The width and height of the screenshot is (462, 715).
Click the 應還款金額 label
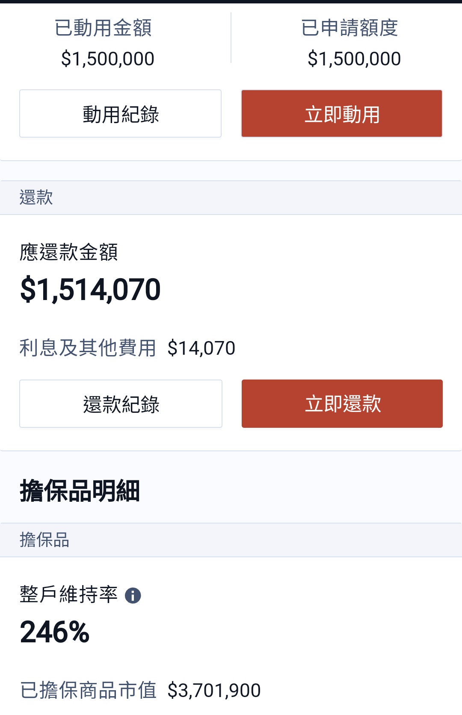[69, 252]
